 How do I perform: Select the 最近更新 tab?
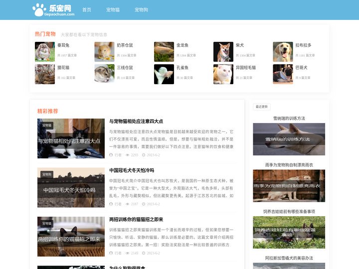pos(262,107)
